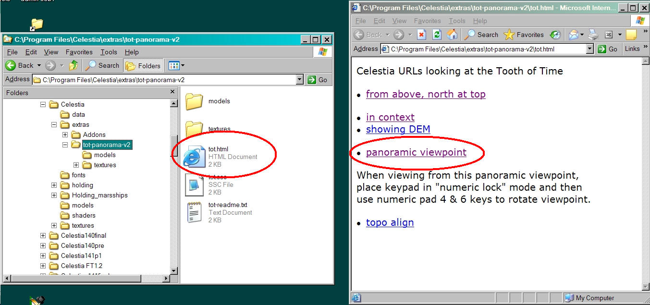Image resolution: width=650 pixels, height=305 pixels.
Task: Follow the 'from above, north at top' link
Action: 426,94
